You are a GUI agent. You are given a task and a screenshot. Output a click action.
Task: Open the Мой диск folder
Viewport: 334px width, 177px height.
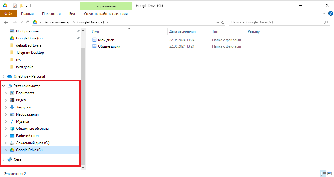click(x=106, y=40)
